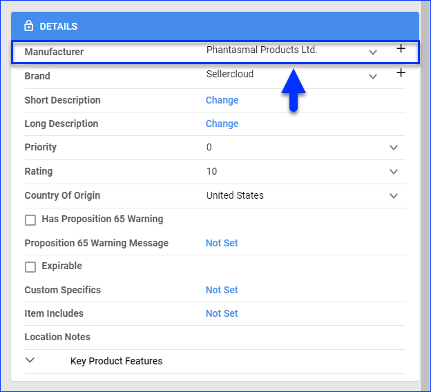The image size is (431, 392).
Task: Change the Short Description
Action: click(222, 100)
